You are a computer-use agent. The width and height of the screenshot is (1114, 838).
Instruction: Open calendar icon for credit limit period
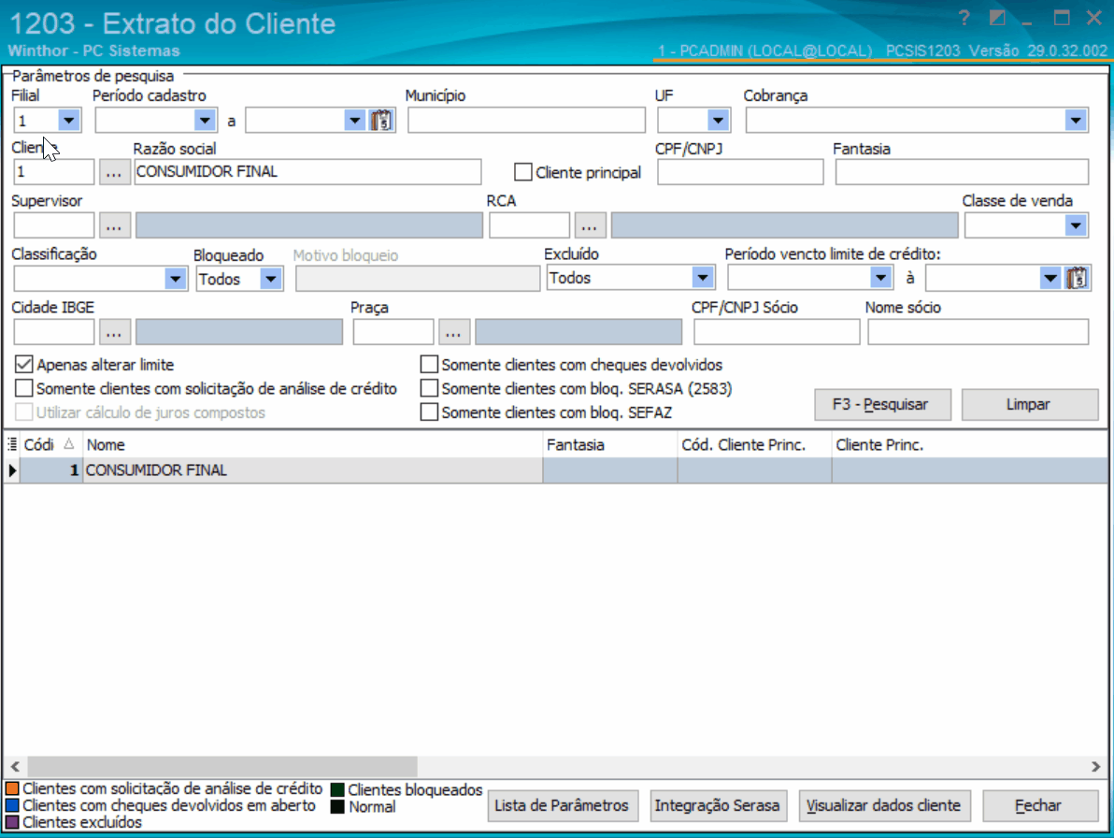pyautogui.click(x=1077, y=278)
